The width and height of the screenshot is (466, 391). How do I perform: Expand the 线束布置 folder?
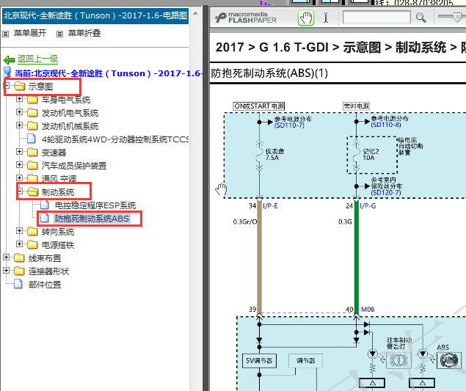point(7,257)
